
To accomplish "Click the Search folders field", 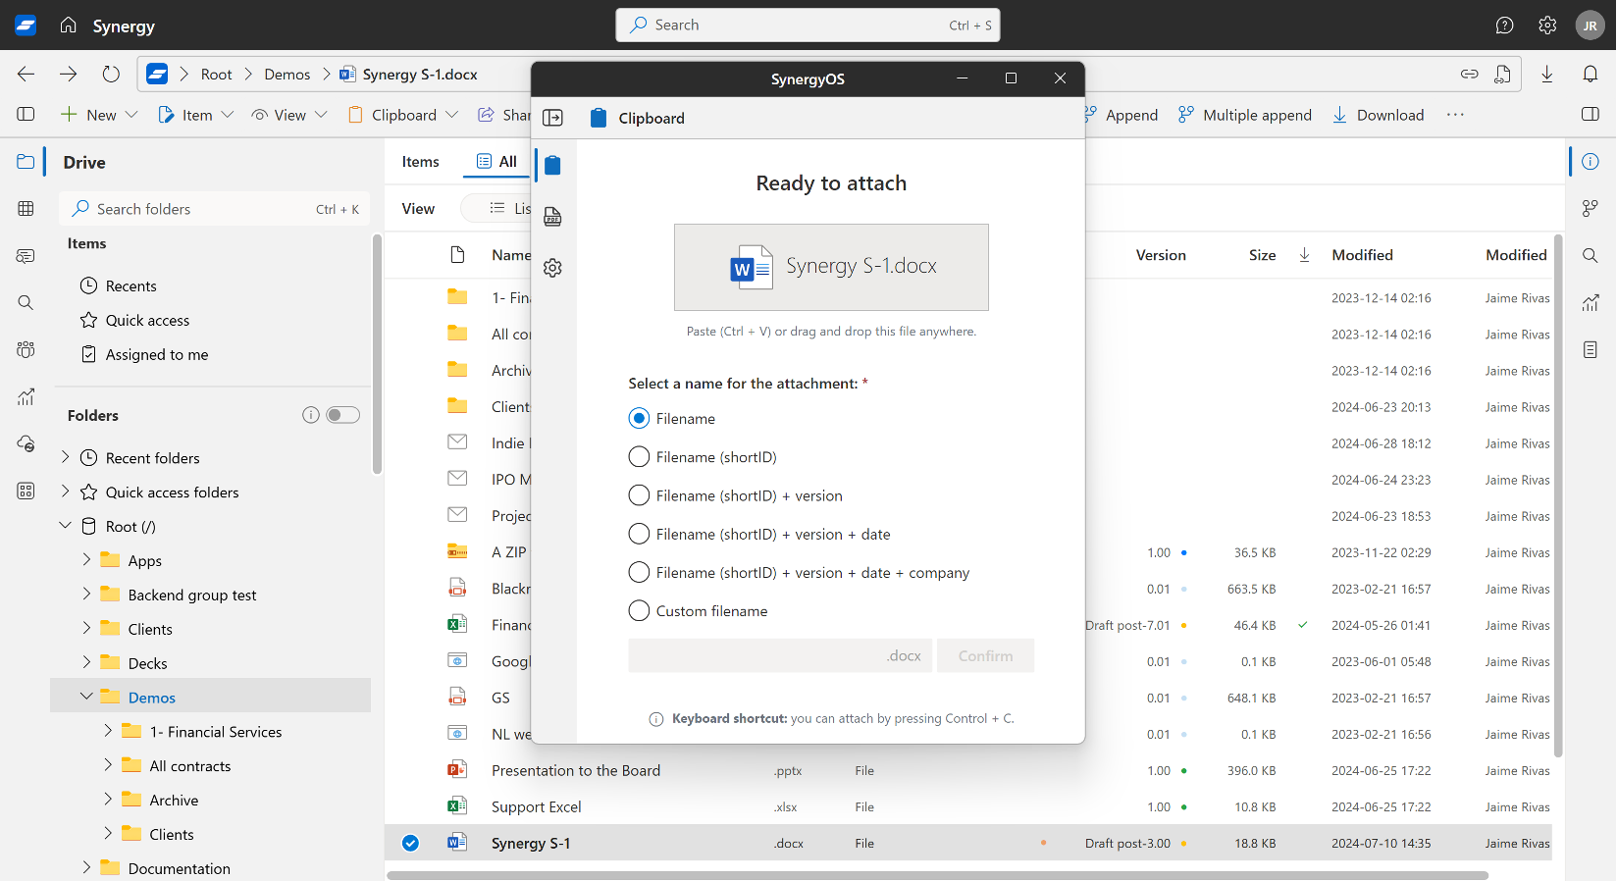I will tap(215, 209).
